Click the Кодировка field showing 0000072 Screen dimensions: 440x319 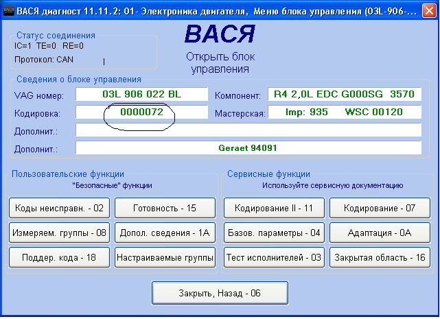pos(141,112)
